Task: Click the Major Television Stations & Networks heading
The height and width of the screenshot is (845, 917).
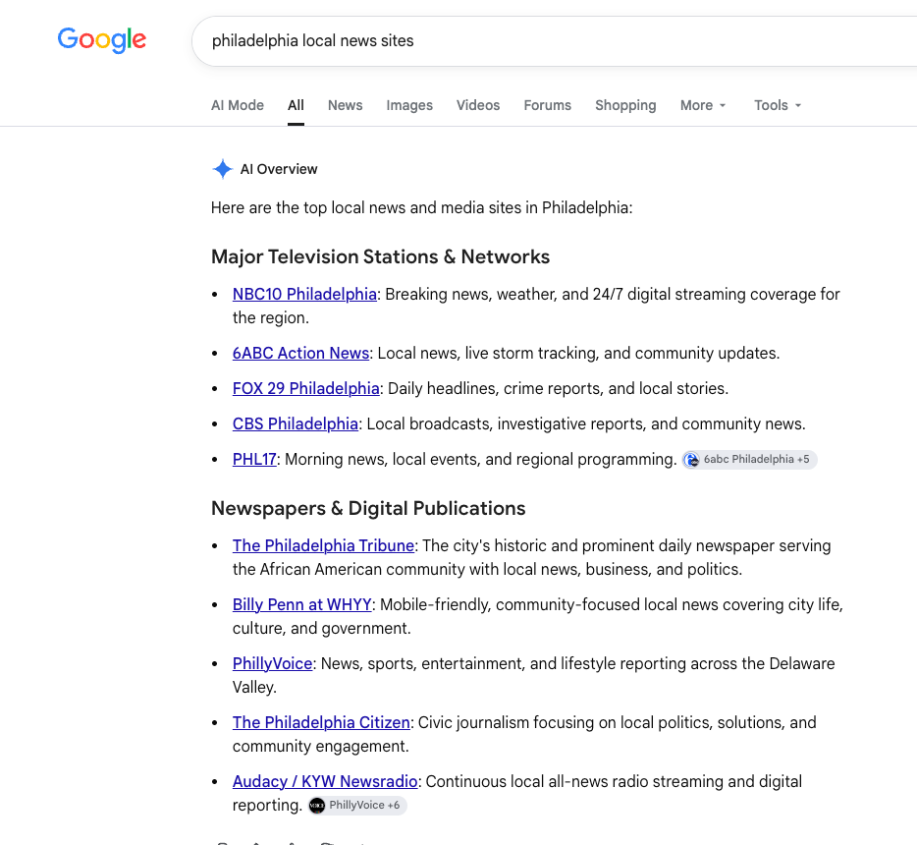Action: pyautogui.click(x=380, y=256)
